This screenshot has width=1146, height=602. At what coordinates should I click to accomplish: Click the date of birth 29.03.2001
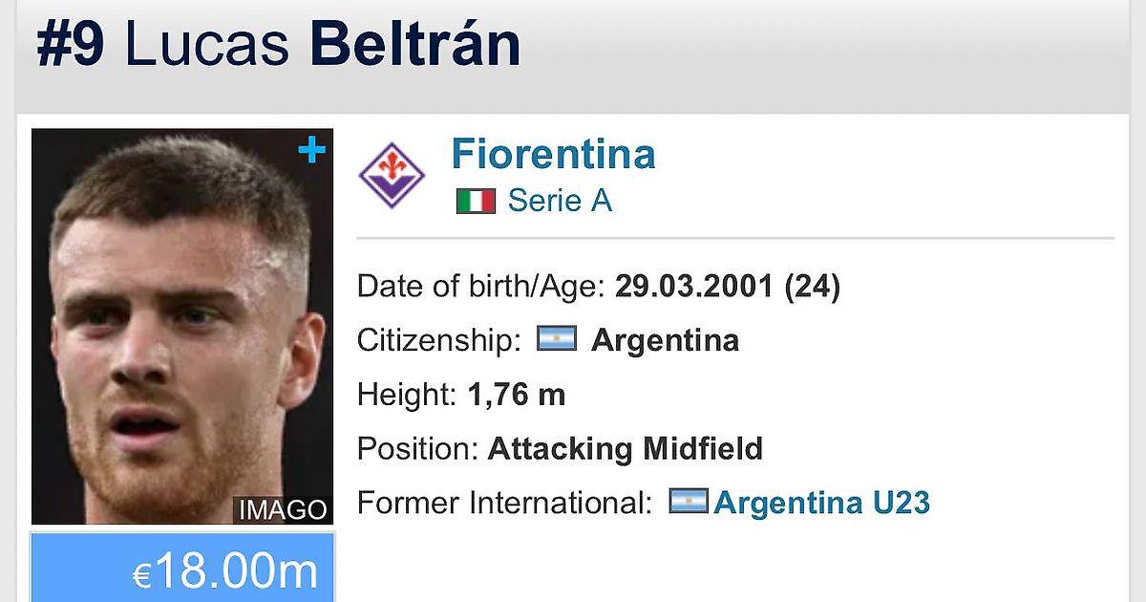(693, 286)
